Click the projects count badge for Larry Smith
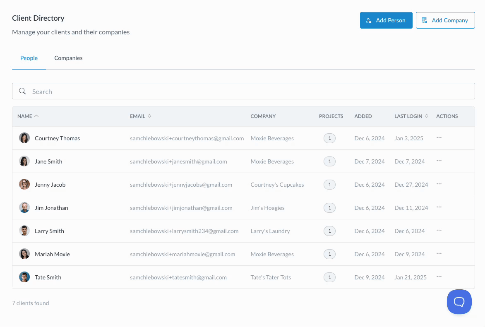The height and width of the screenshot is (327, 485). coord(329,231)
